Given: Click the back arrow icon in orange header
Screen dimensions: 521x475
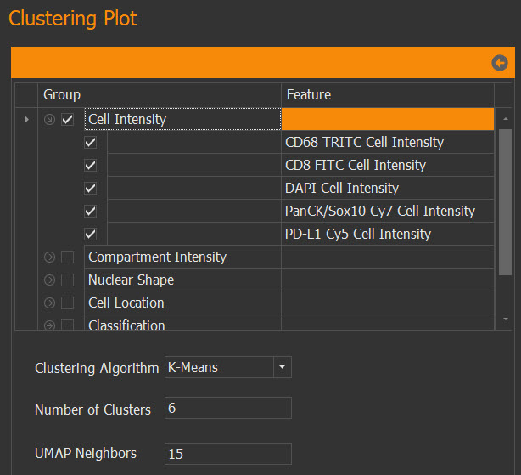Looking at the screenshot, I should 500,63.
